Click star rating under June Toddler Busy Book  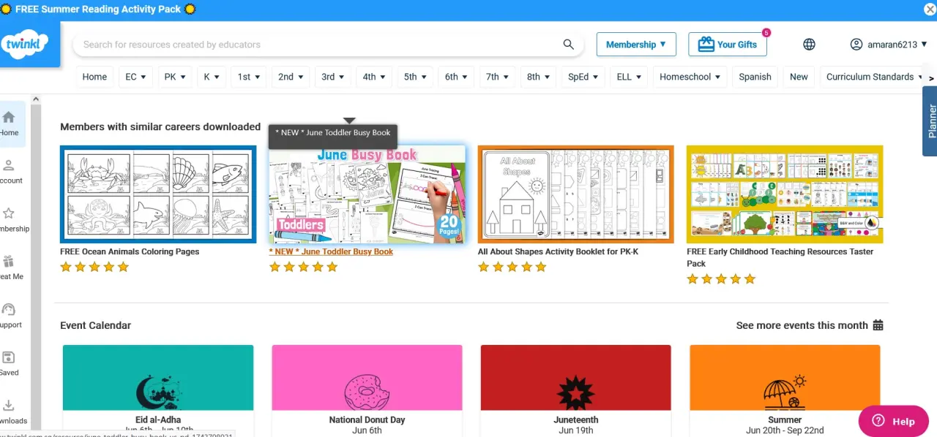pos(303,267)
